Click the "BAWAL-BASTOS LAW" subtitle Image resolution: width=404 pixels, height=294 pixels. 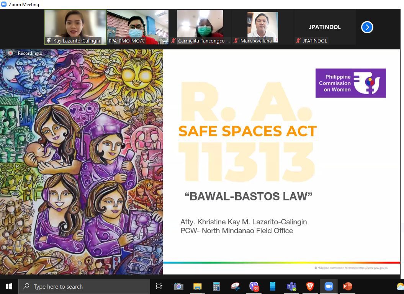click(249, 196)
